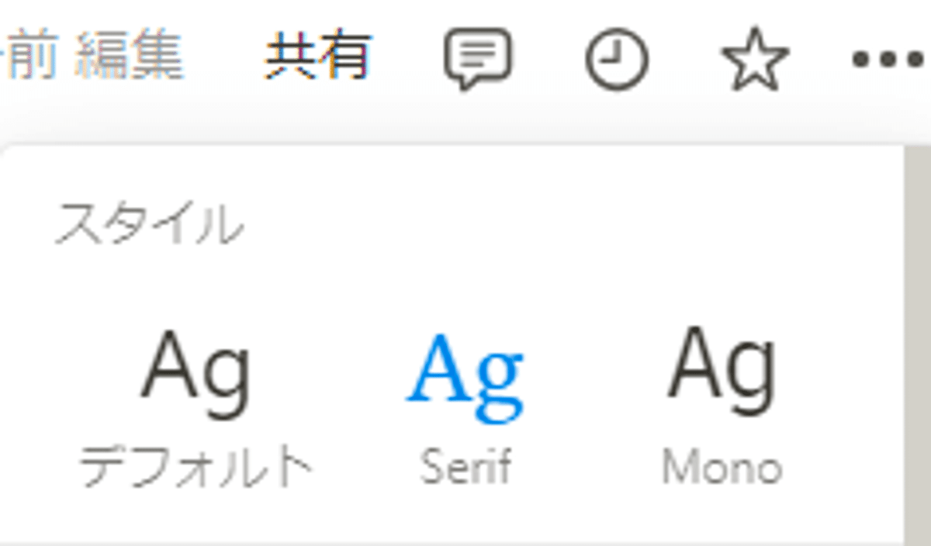
Task: View page edit history via clock icon
Action: [616, 60]
